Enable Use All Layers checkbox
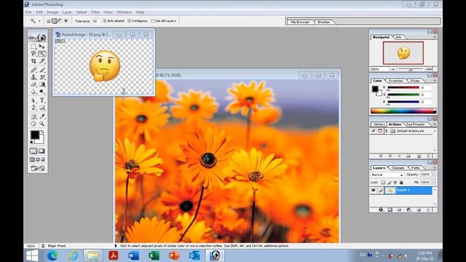This screenshot has height=262, width=466. coord(152,21)
